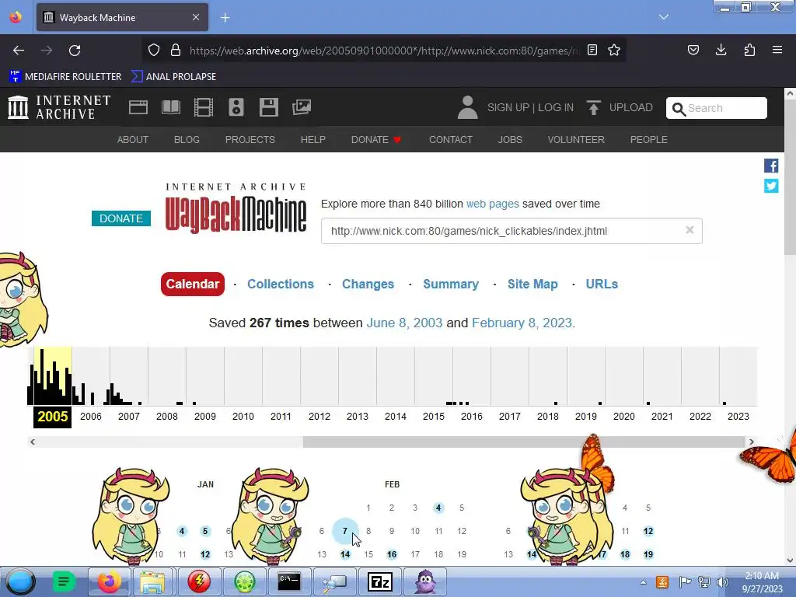Select year 2023 on the timeline
Image resolution: width=796 pixels, height=597 pixels.
738,417
